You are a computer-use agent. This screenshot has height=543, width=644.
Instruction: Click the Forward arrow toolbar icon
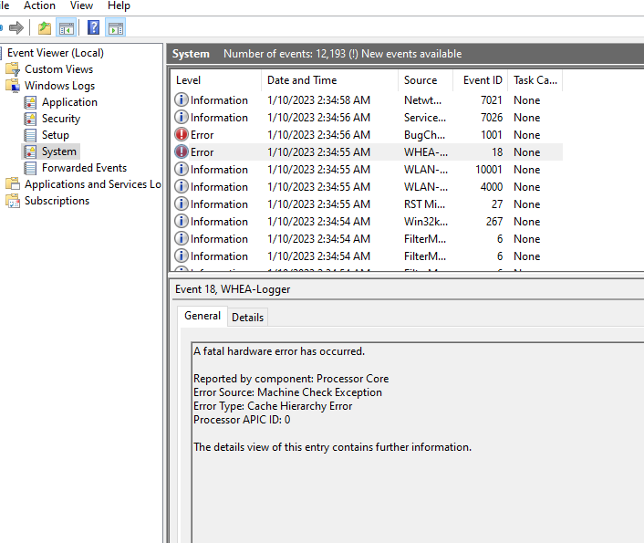point(16,27)
